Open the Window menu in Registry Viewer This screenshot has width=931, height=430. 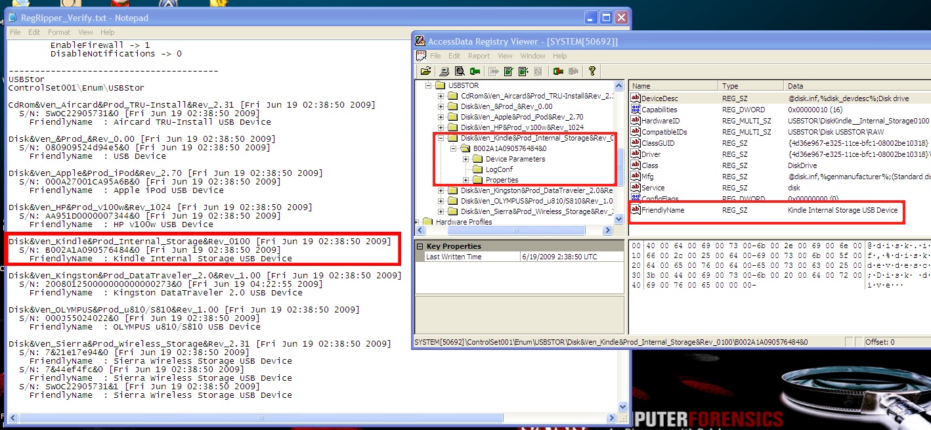532,56
